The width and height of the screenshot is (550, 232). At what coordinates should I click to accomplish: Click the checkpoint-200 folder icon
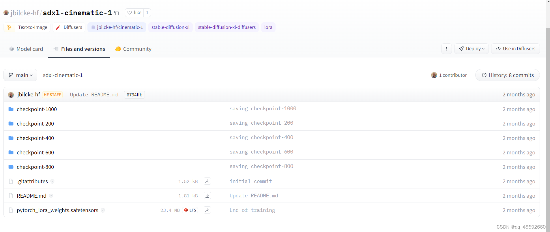[11, 124]
